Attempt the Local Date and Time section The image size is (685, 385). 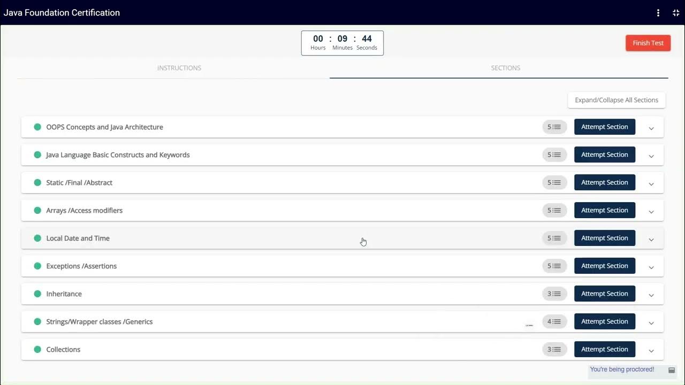[605, 238]
